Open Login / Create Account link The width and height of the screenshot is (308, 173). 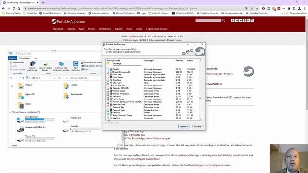pyautogui.click(x=157, y=29)
